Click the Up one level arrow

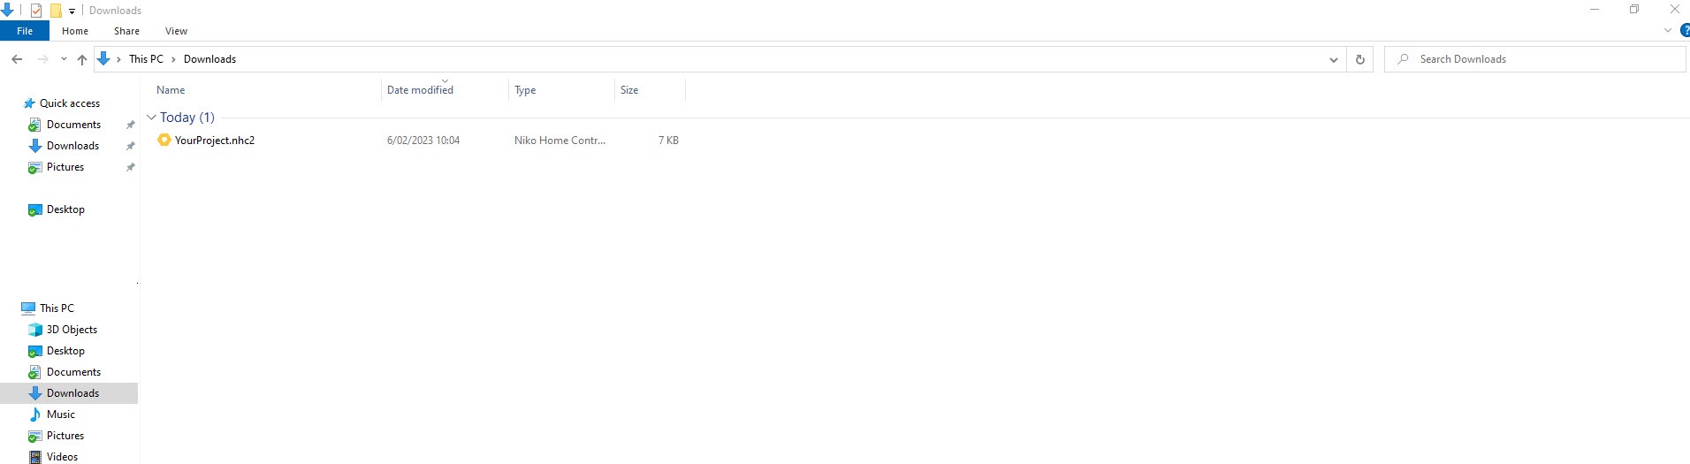tap(82, 59)
